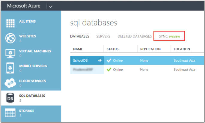Click the None replication cell of SchoolDB

pos(144,60)
